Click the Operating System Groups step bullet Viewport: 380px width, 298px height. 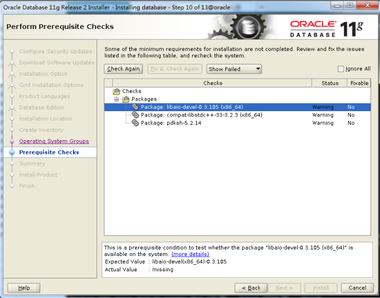pos(12,141)
